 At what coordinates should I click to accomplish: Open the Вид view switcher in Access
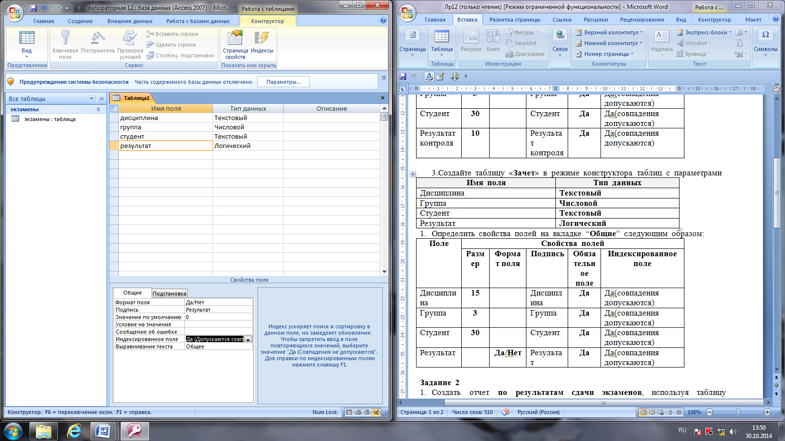(x=26, y=44)
